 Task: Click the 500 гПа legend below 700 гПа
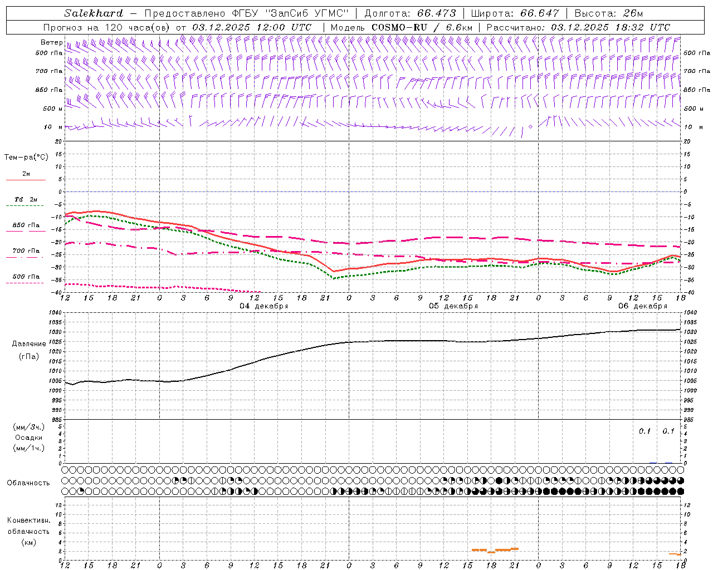click(26, 277)
